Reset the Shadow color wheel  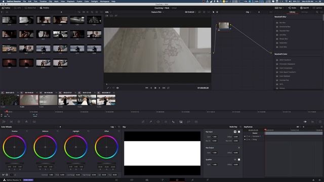[x=27, y=131]
